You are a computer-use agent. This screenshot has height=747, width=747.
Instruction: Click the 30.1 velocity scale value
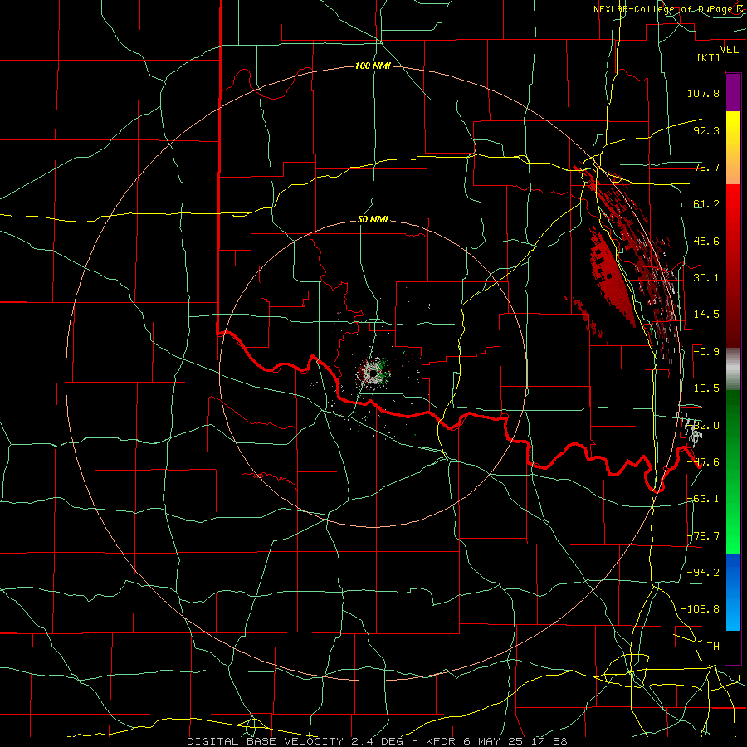click(706, 278)
